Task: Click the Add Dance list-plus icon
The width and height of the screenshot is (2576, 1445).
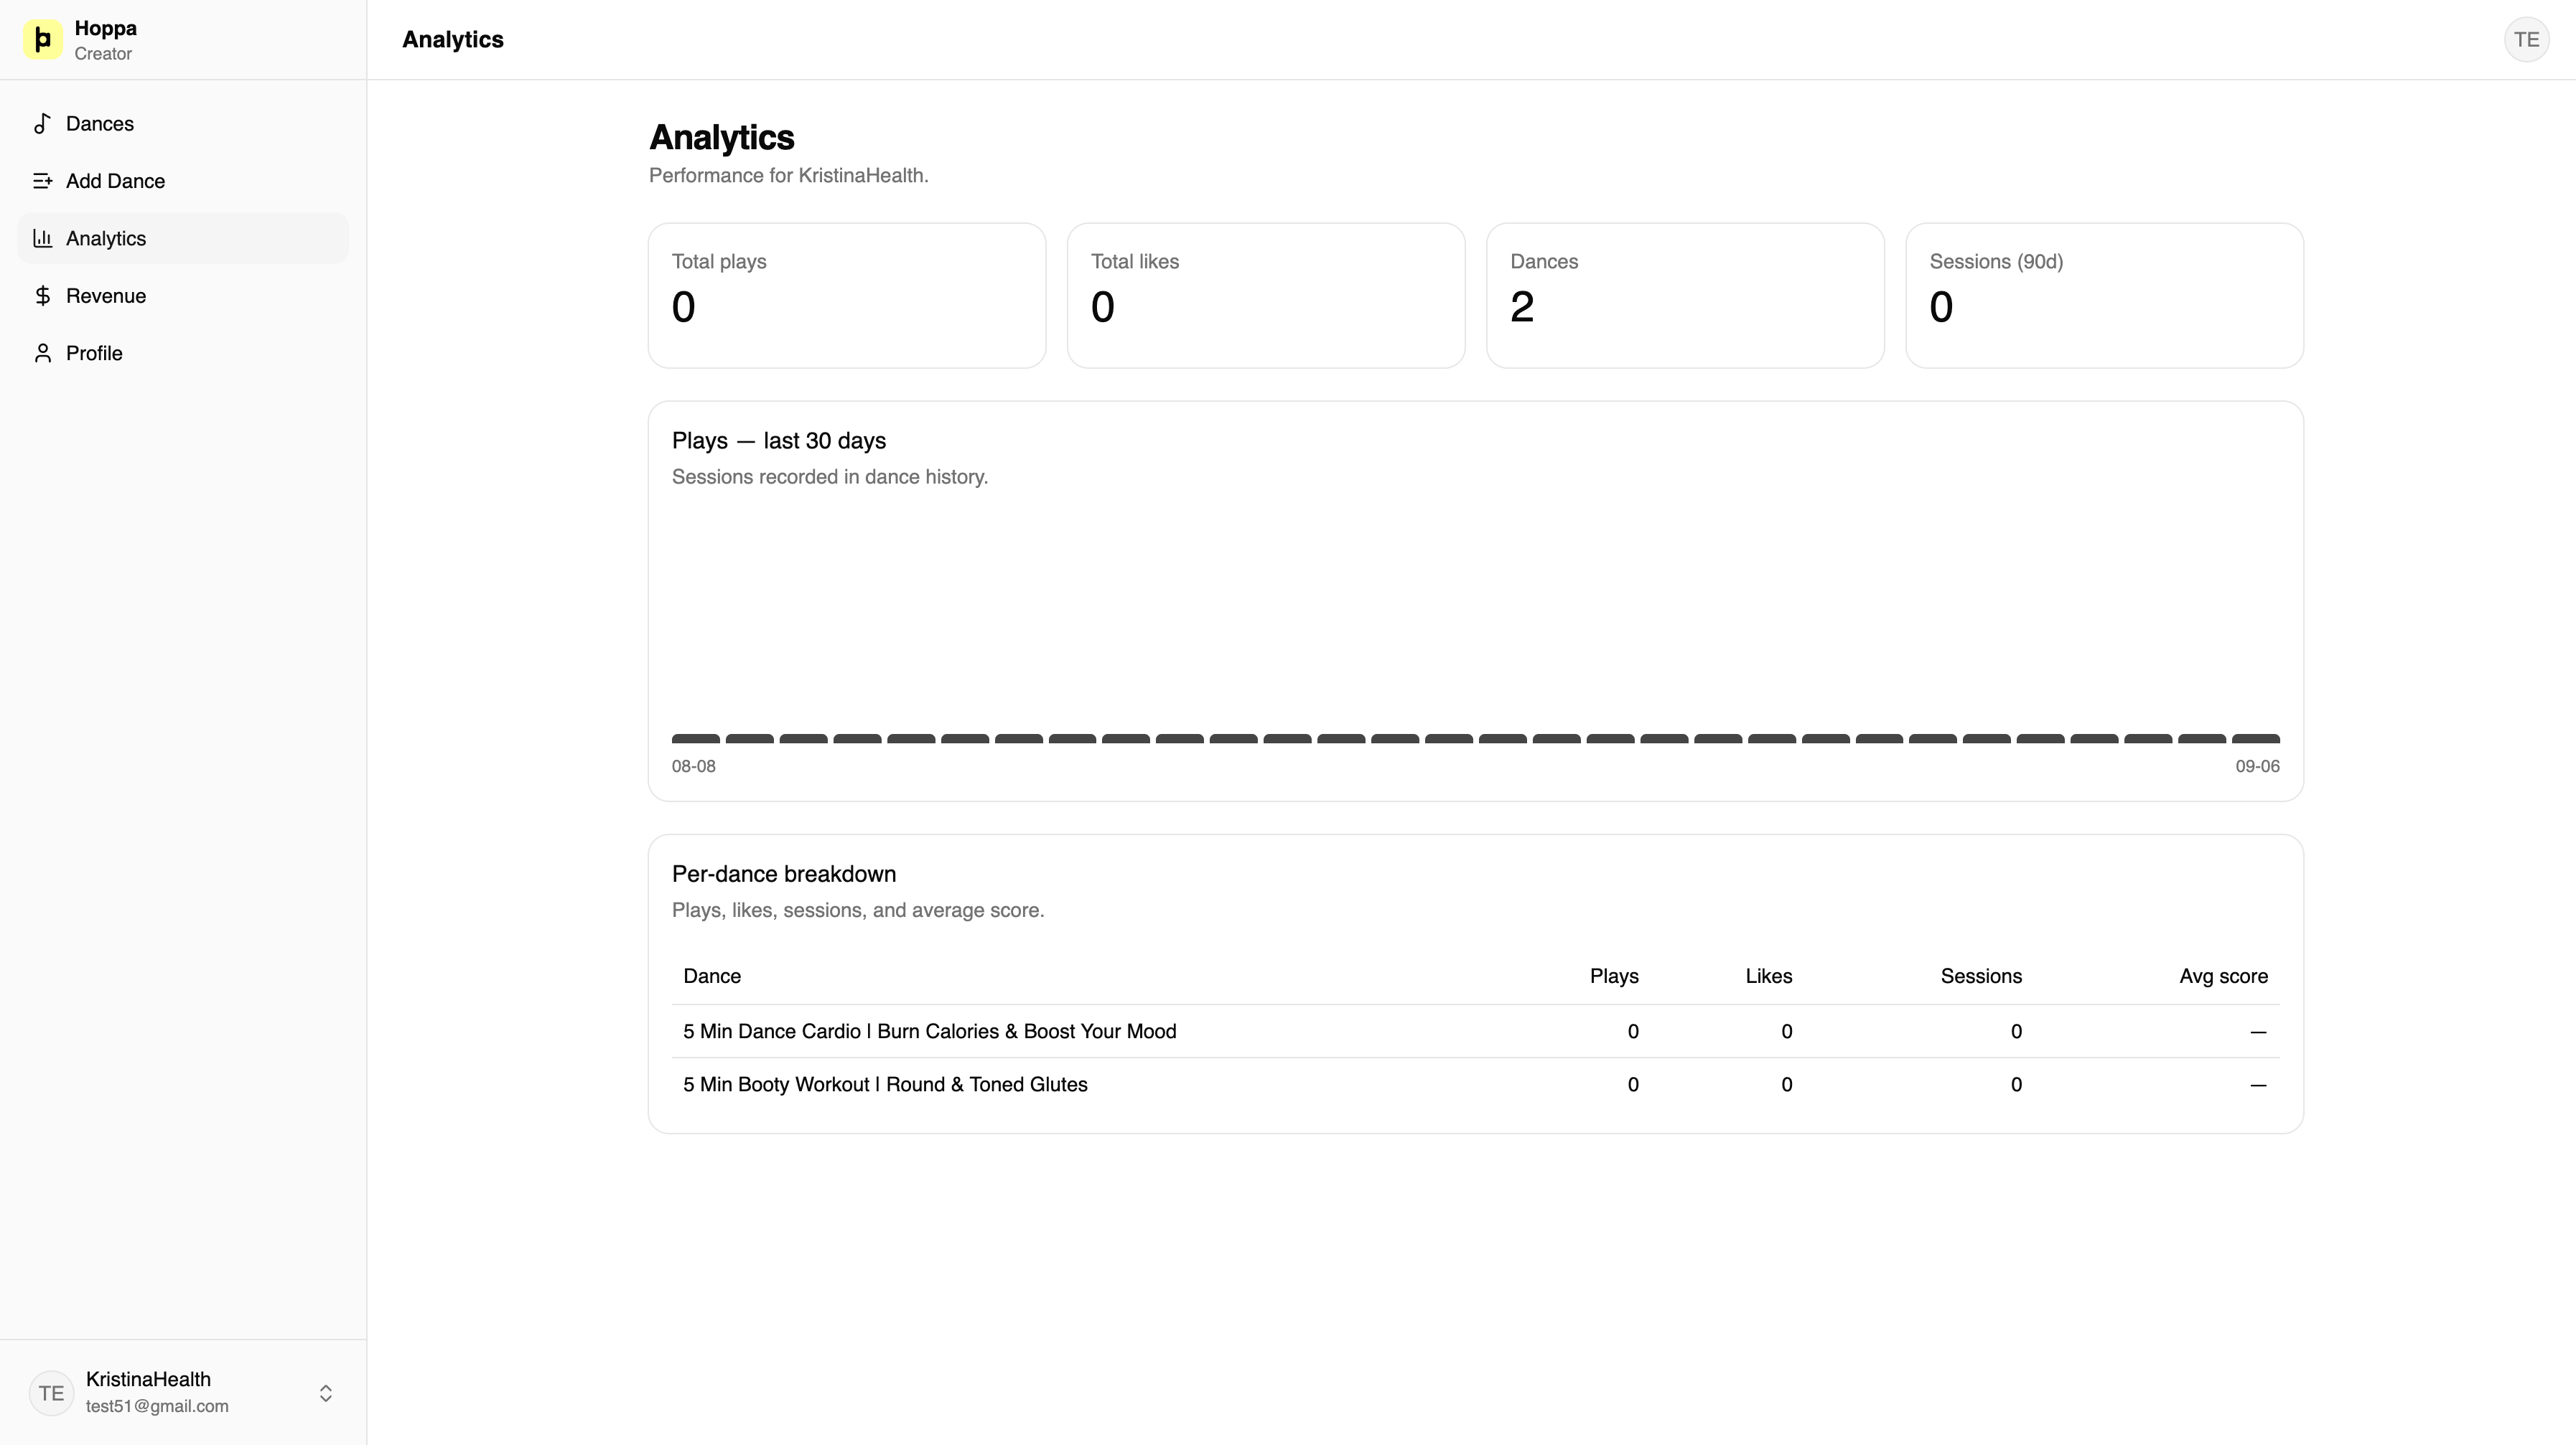Action: click(42, 181)
